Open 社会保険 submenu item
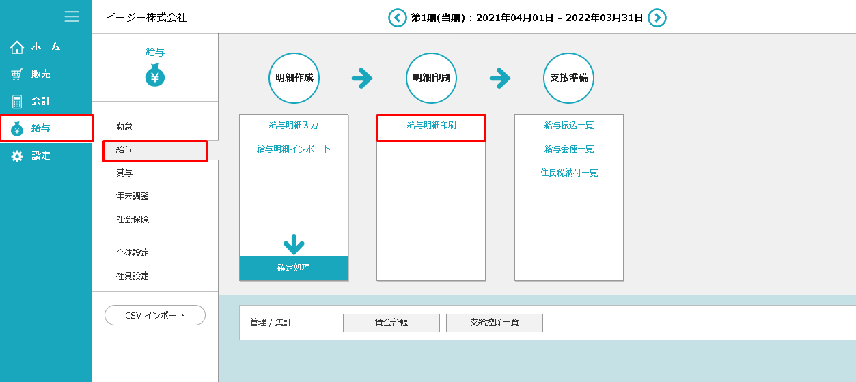This screenshot has width=856, height=382. pyautogui.click(x=133, y=219)
